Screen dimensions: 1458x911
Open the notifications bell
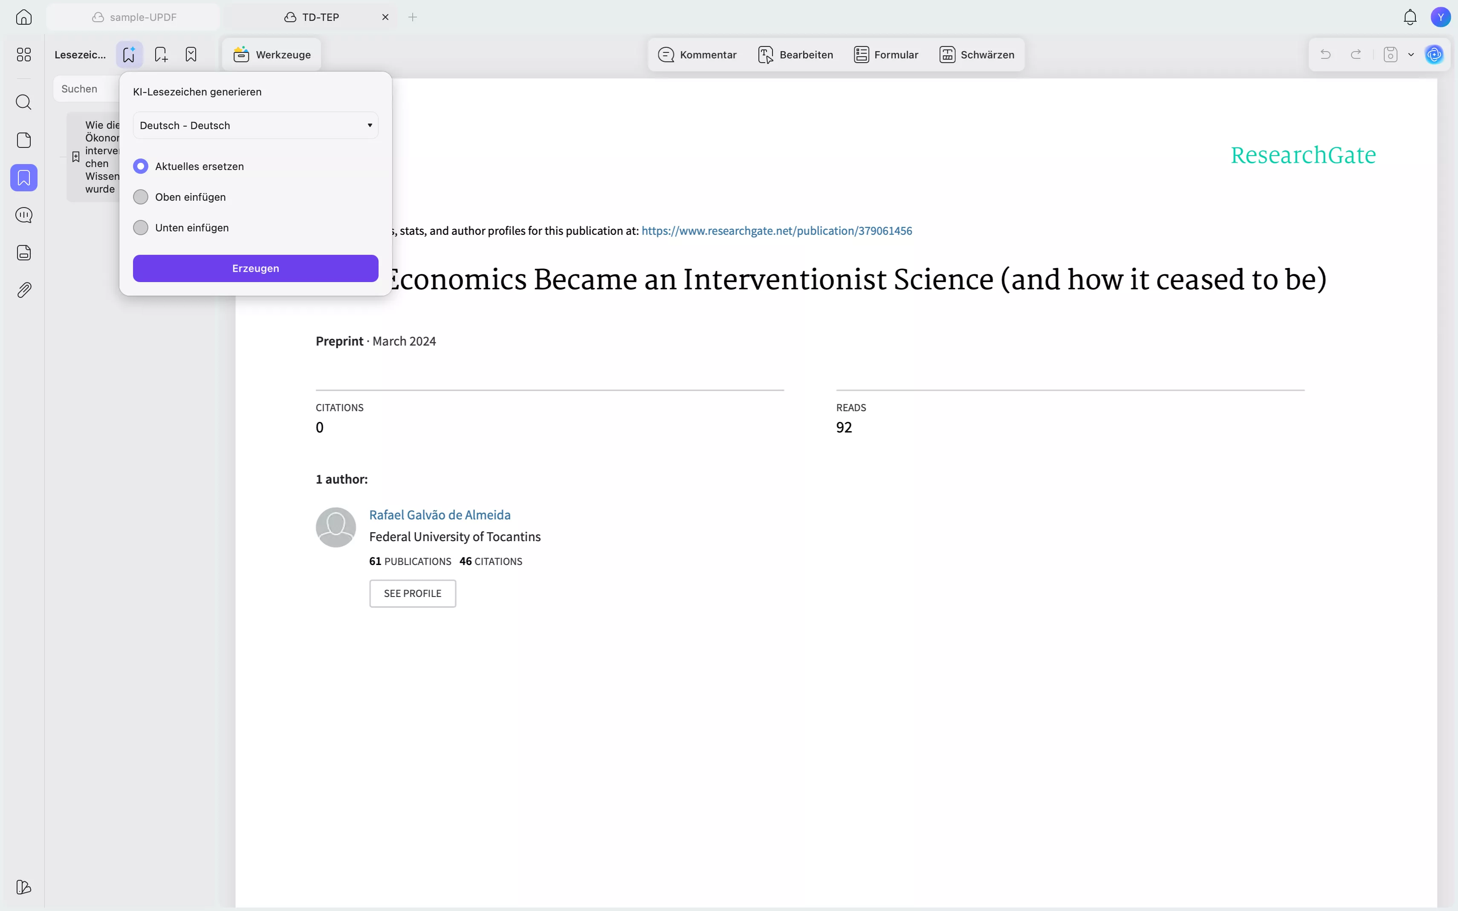tap(1409, 17)
